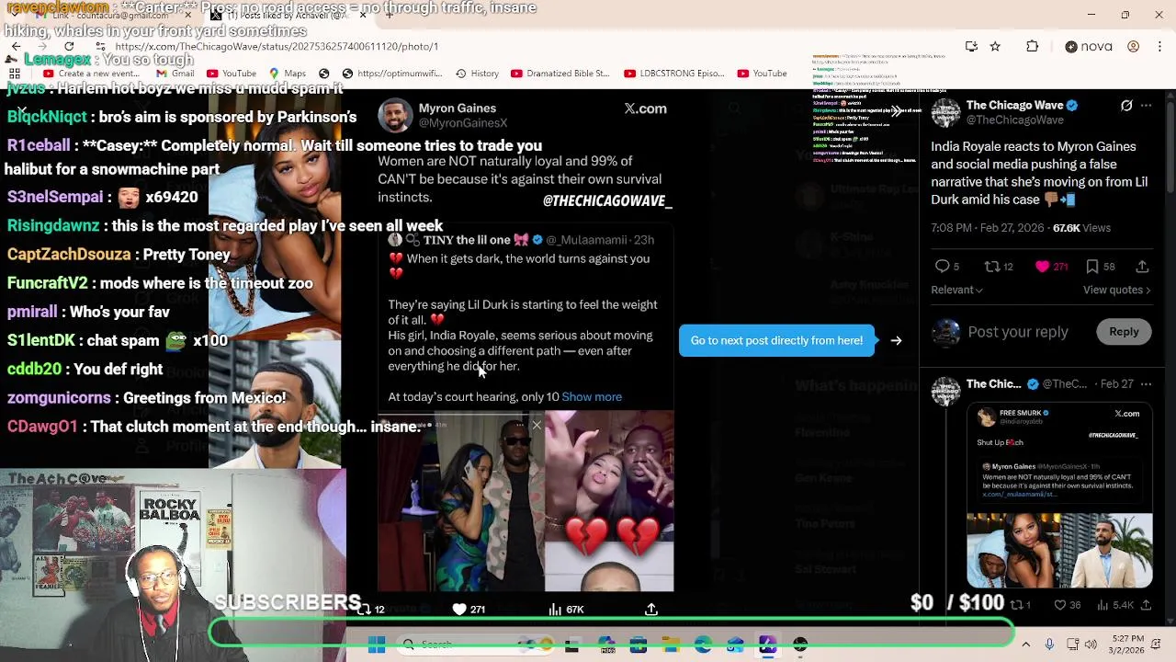Open Gmail bookmark
This screenshot has width=1176, height=662.
point(176,74)
